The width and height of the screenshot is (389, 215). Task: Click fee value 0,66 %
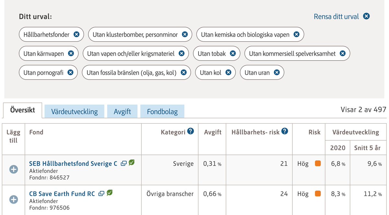point(212,194)
